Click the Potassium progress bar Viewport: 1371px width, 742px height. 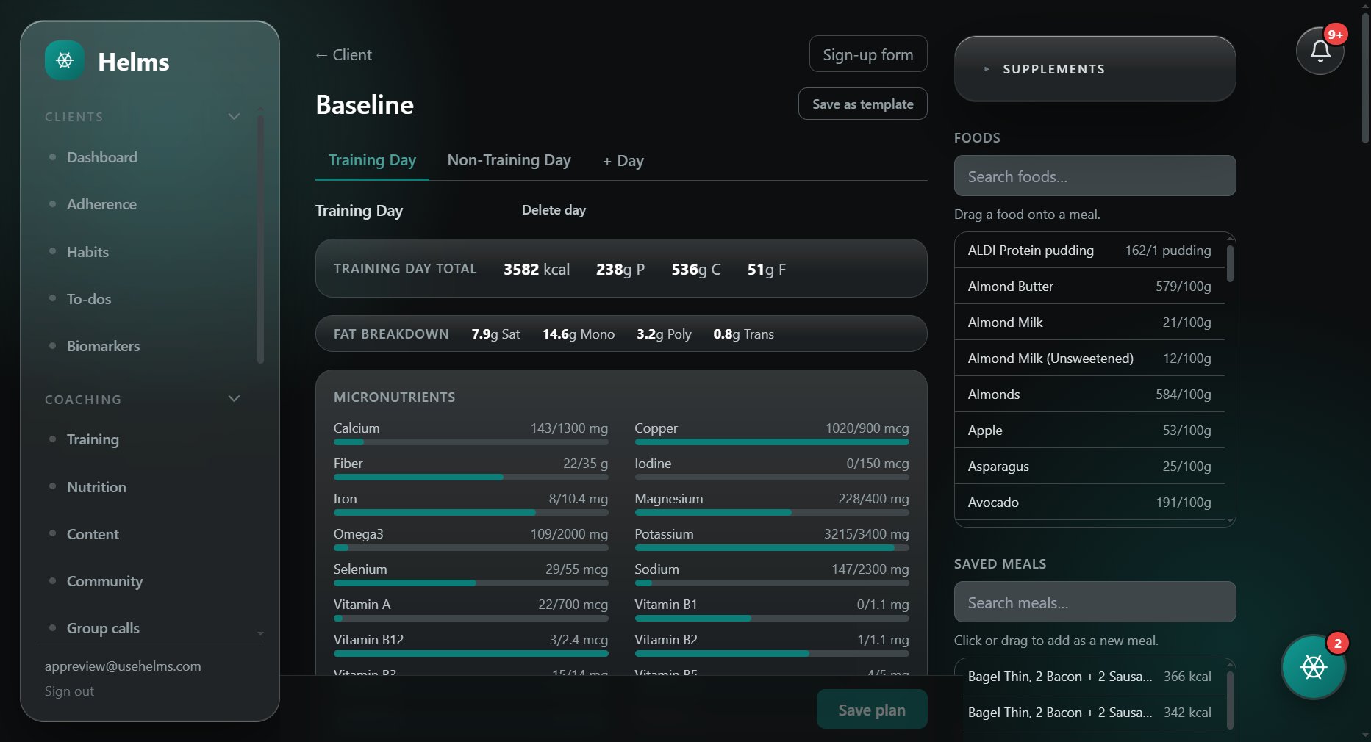point(772,548)
